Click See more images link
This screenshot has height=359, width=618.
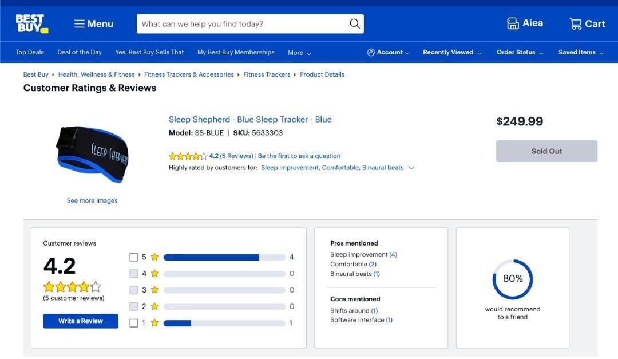pos(92,201)
